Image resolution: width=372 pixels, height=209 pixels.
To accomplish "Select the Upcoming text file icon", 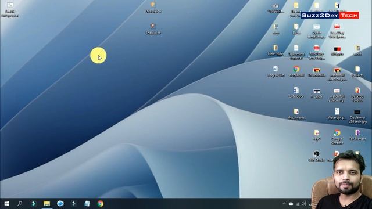I will pyautogui.click(x=296, y=52).
